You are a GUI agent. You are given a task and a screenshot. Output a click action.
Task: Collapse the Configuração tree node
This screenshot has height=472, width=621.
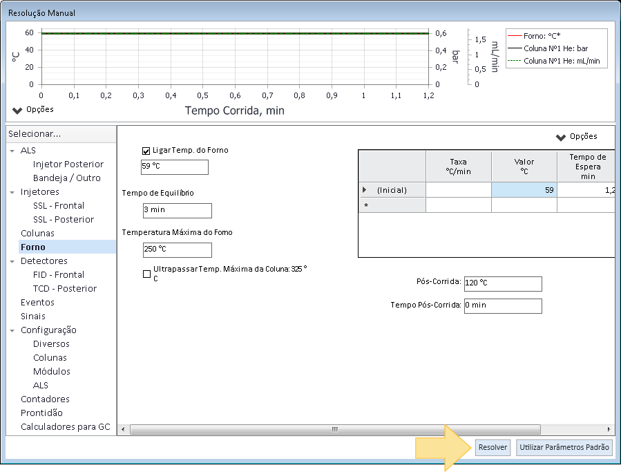tap(12, 330)
